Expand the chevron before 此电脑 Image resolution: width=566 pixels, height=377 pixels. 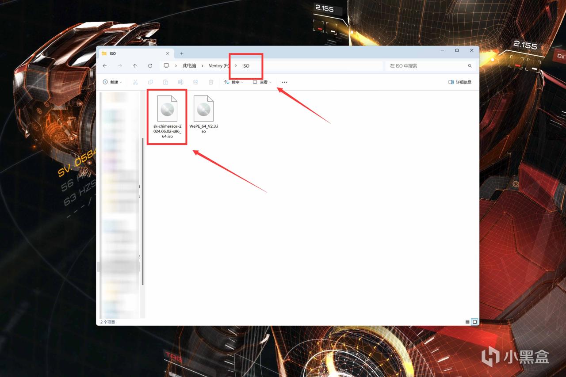(x=176, y=66)
